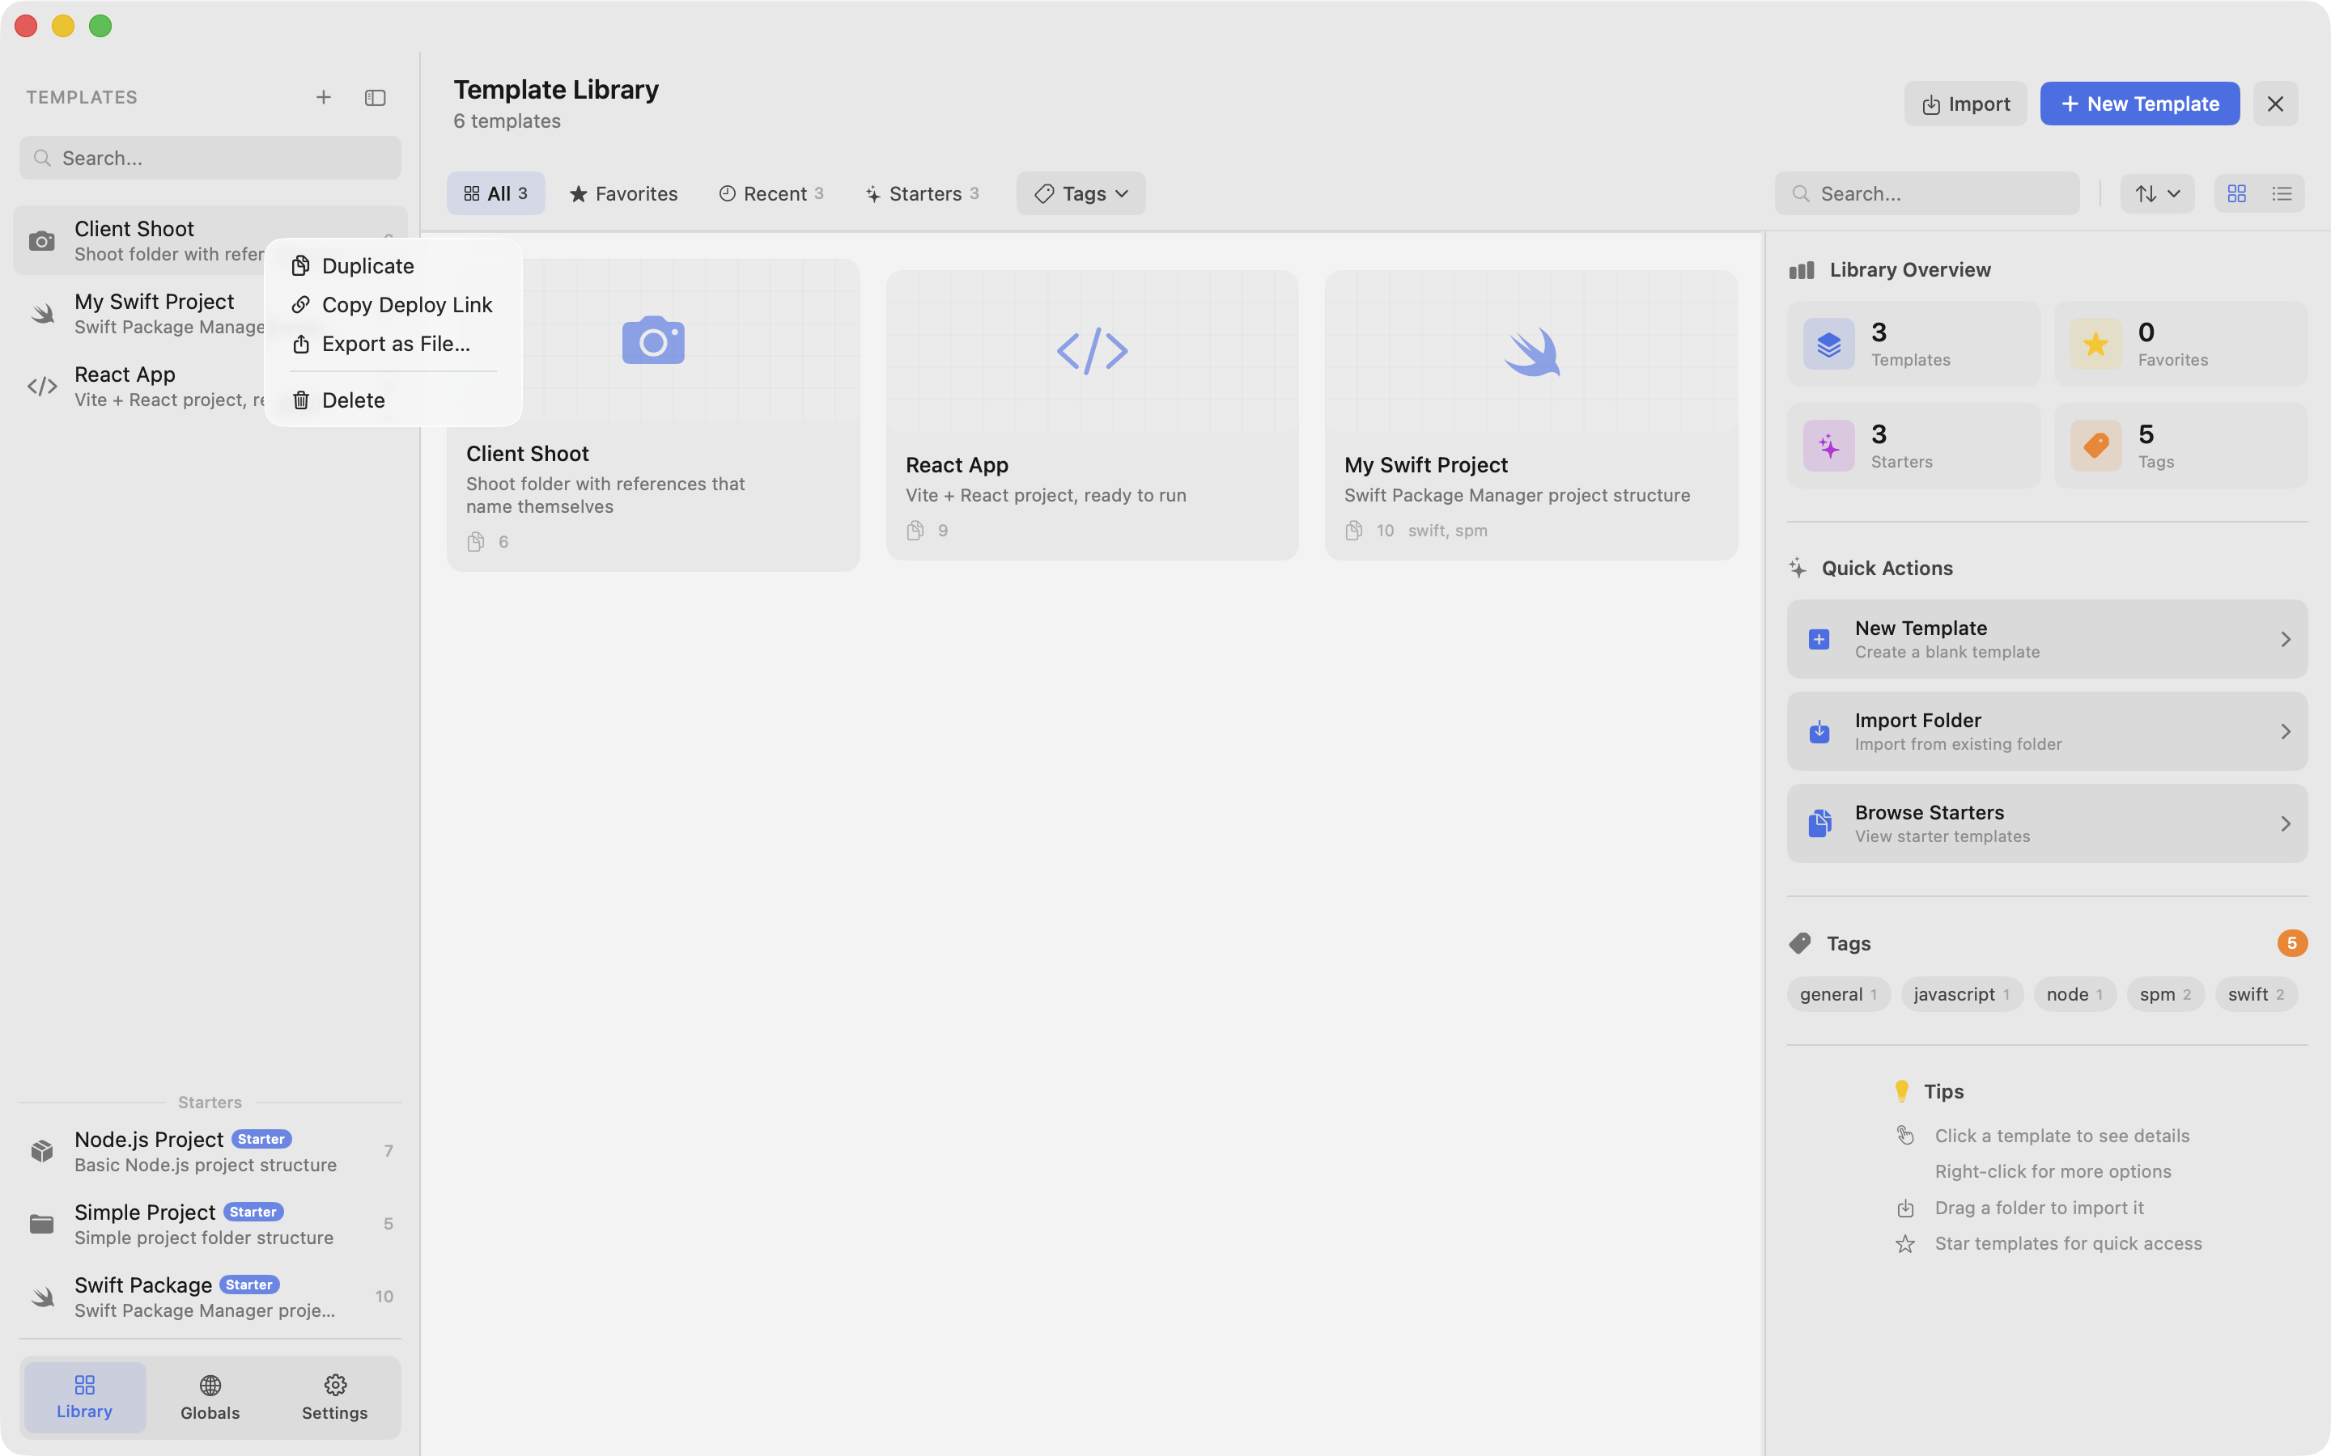Screen dimensions: 2331x1456
Task: Click "Star templates for quick access" tip
Action: point(2068,1243)
